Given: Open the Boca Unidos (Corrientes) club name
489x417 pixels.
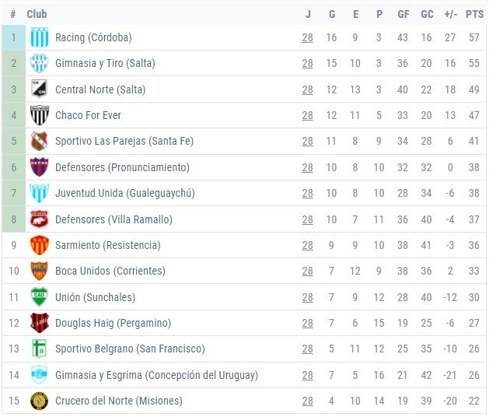Looking at the screenshot, I should tap(110, 271).
